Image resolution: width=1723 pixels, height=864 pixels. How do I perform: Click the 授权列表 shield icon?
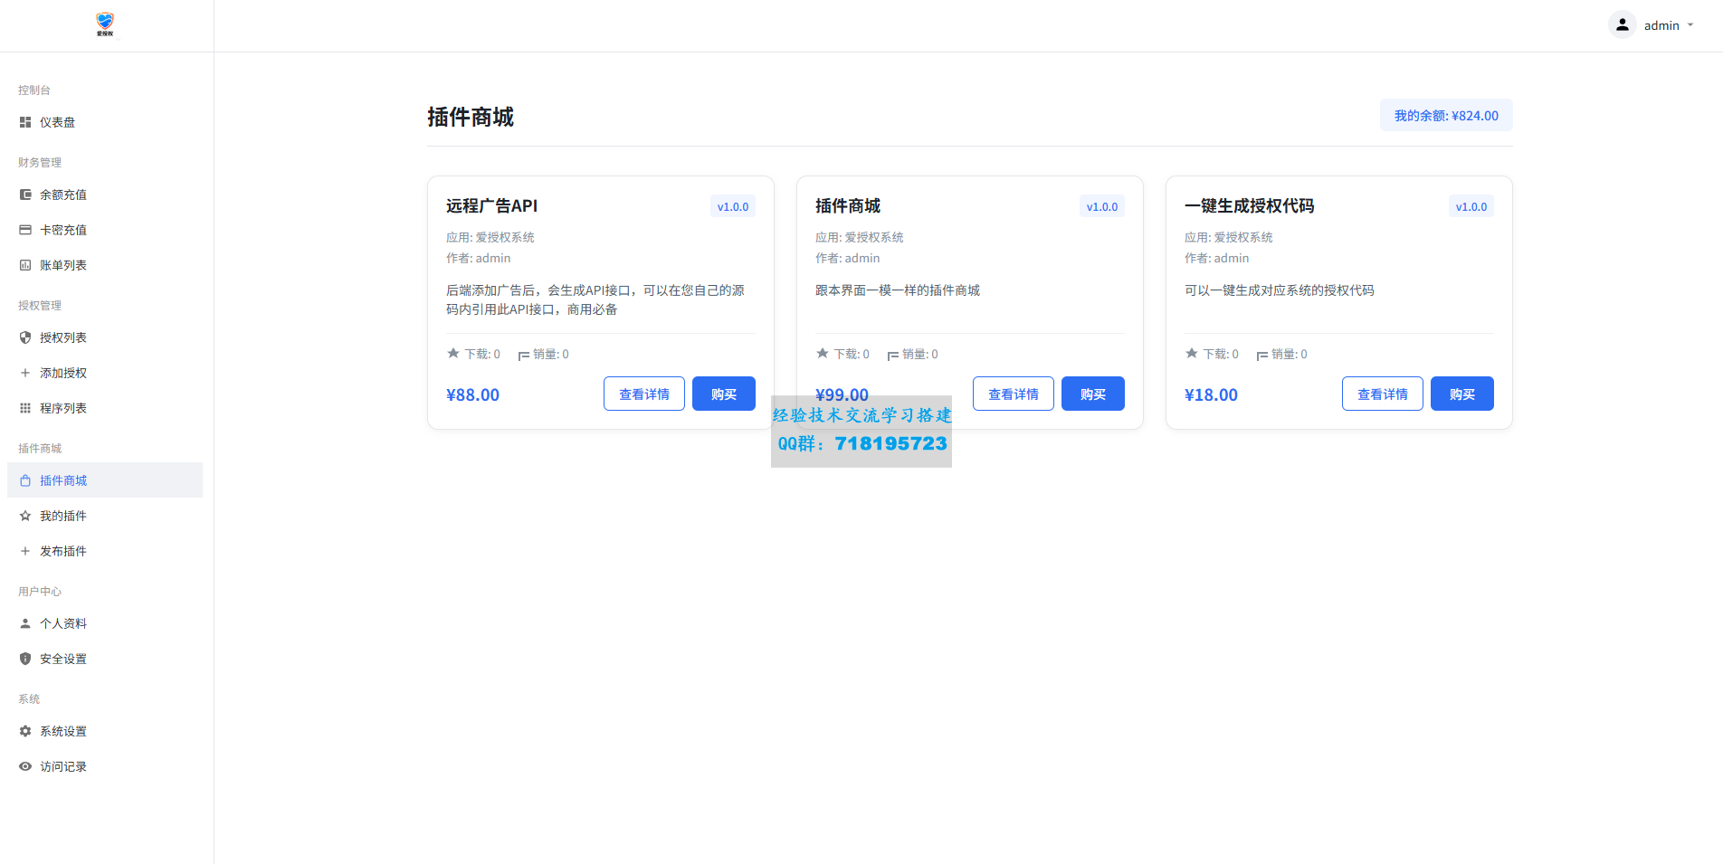[25, 337]
